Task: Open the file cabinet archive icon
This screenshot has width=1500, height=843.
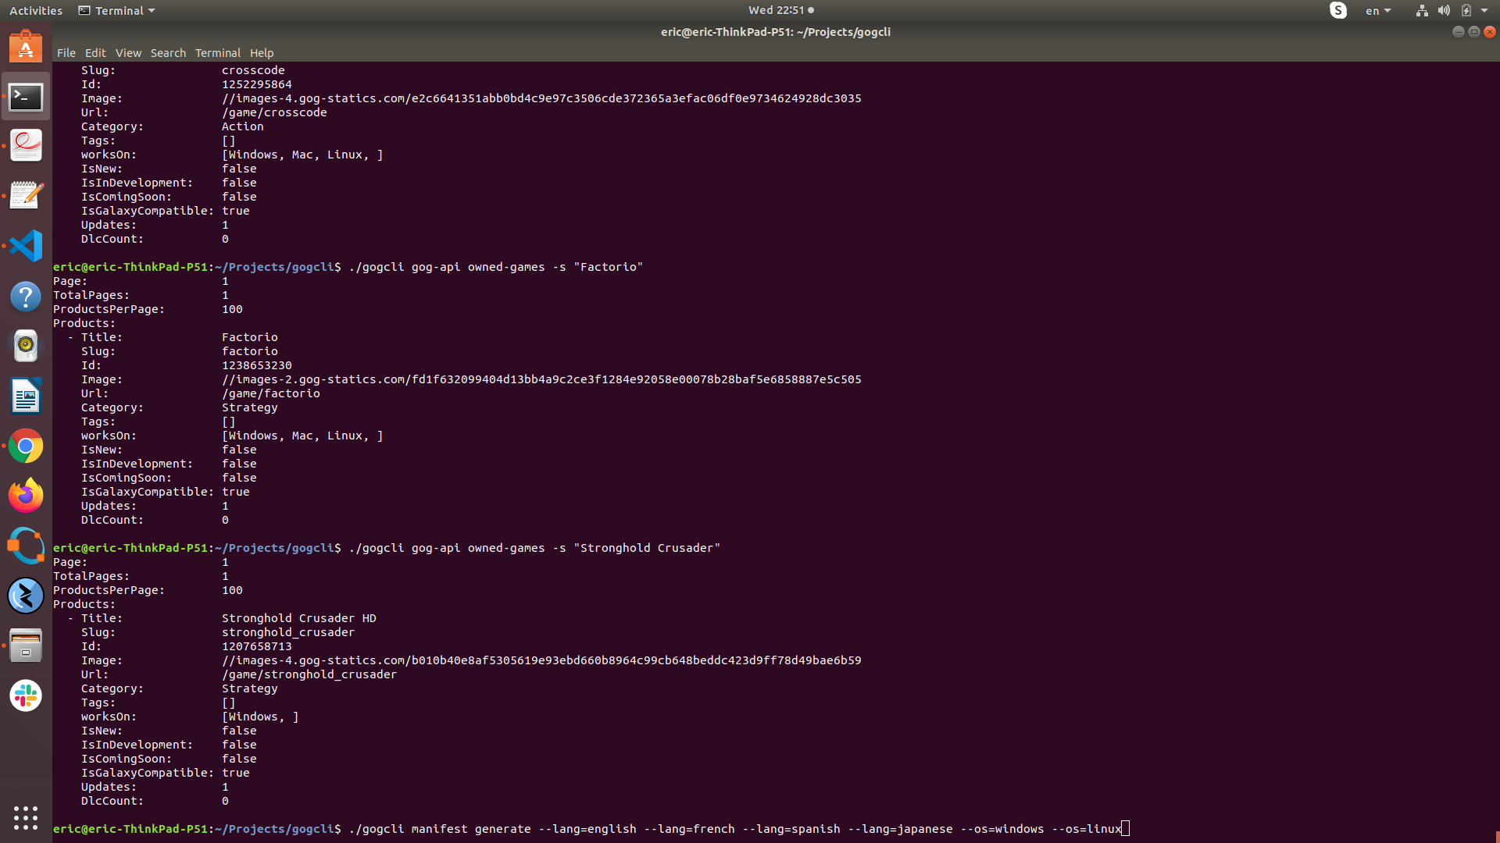Action: click(26, 646)
